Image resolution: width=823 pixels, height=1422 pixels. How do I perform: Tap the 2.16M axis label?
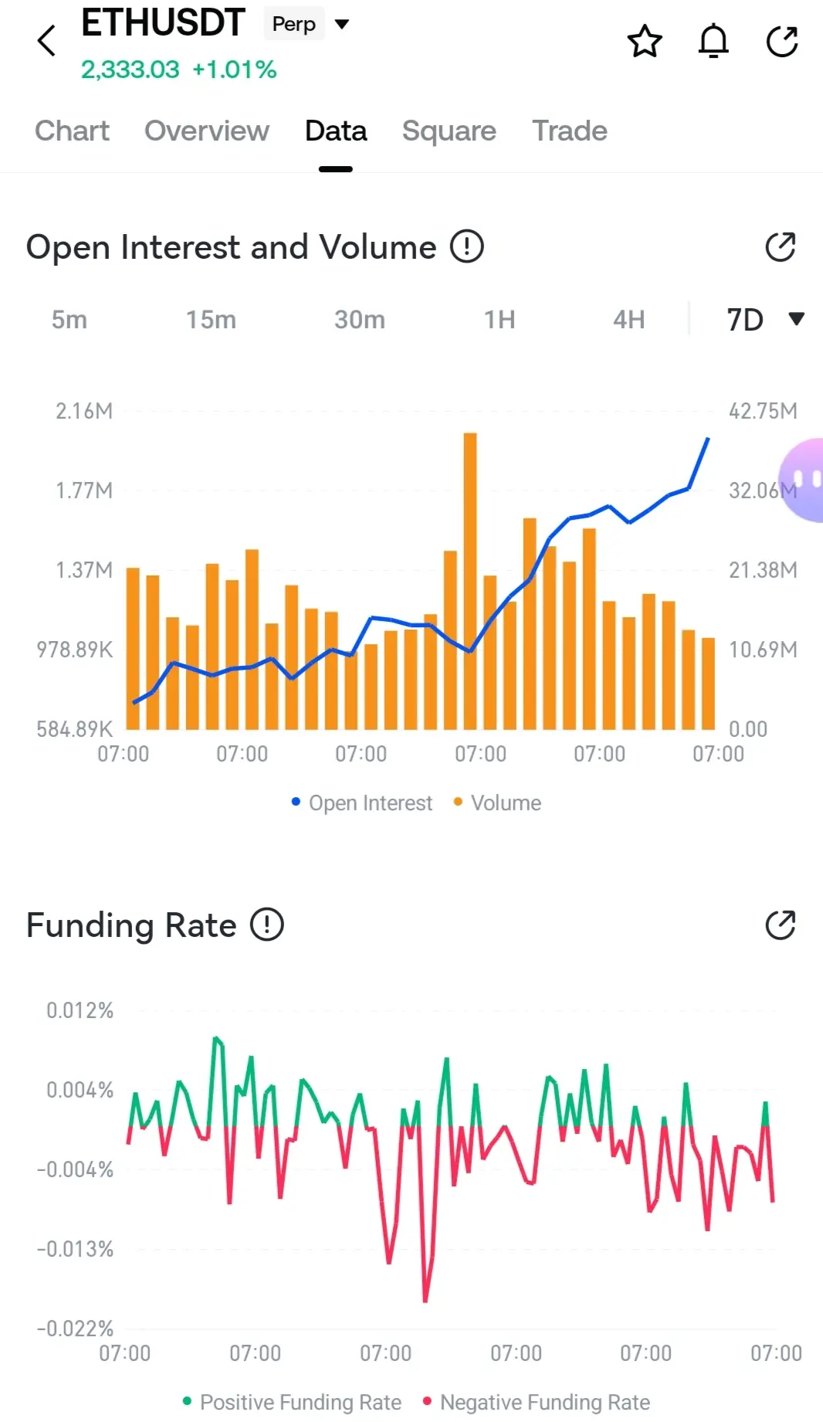click(84, 411)
